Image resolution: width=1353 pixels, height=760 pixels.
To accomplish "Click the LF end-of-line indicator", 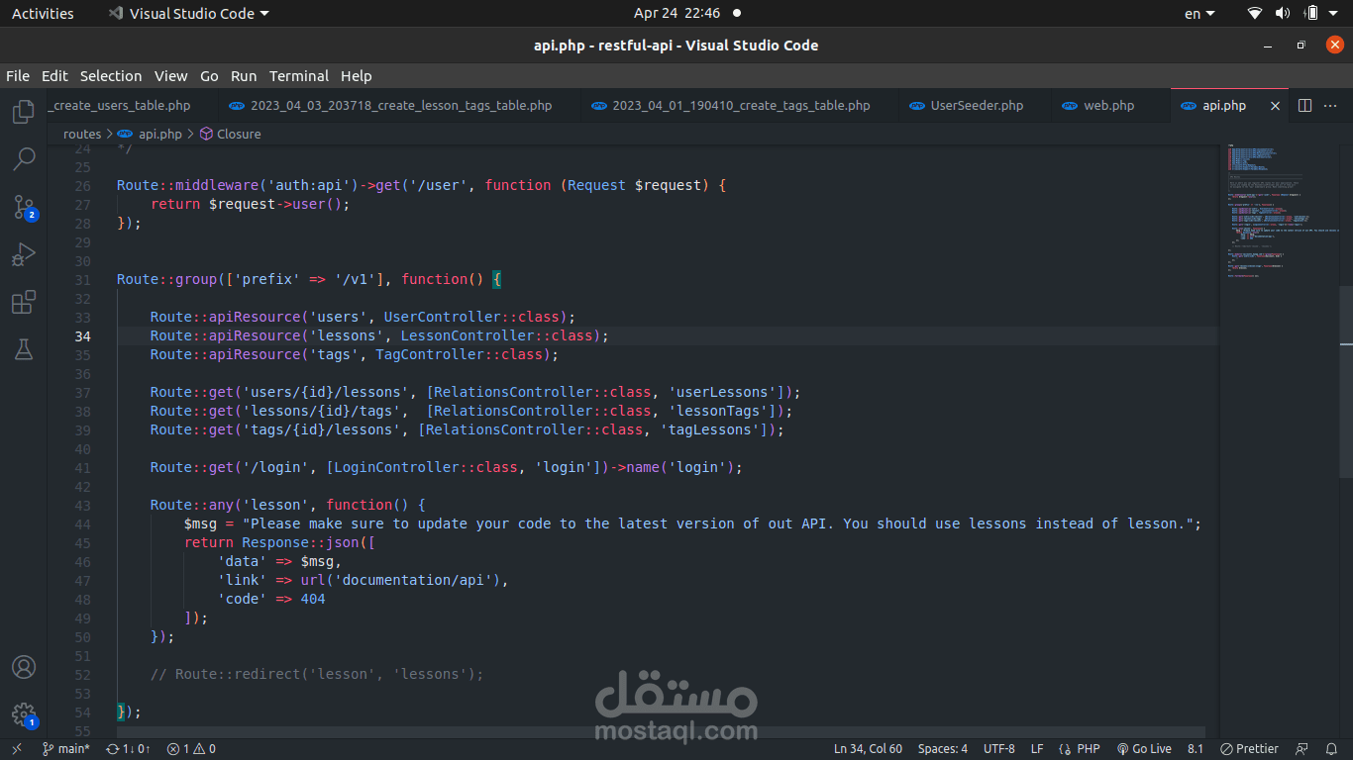I will (1037, 749).
